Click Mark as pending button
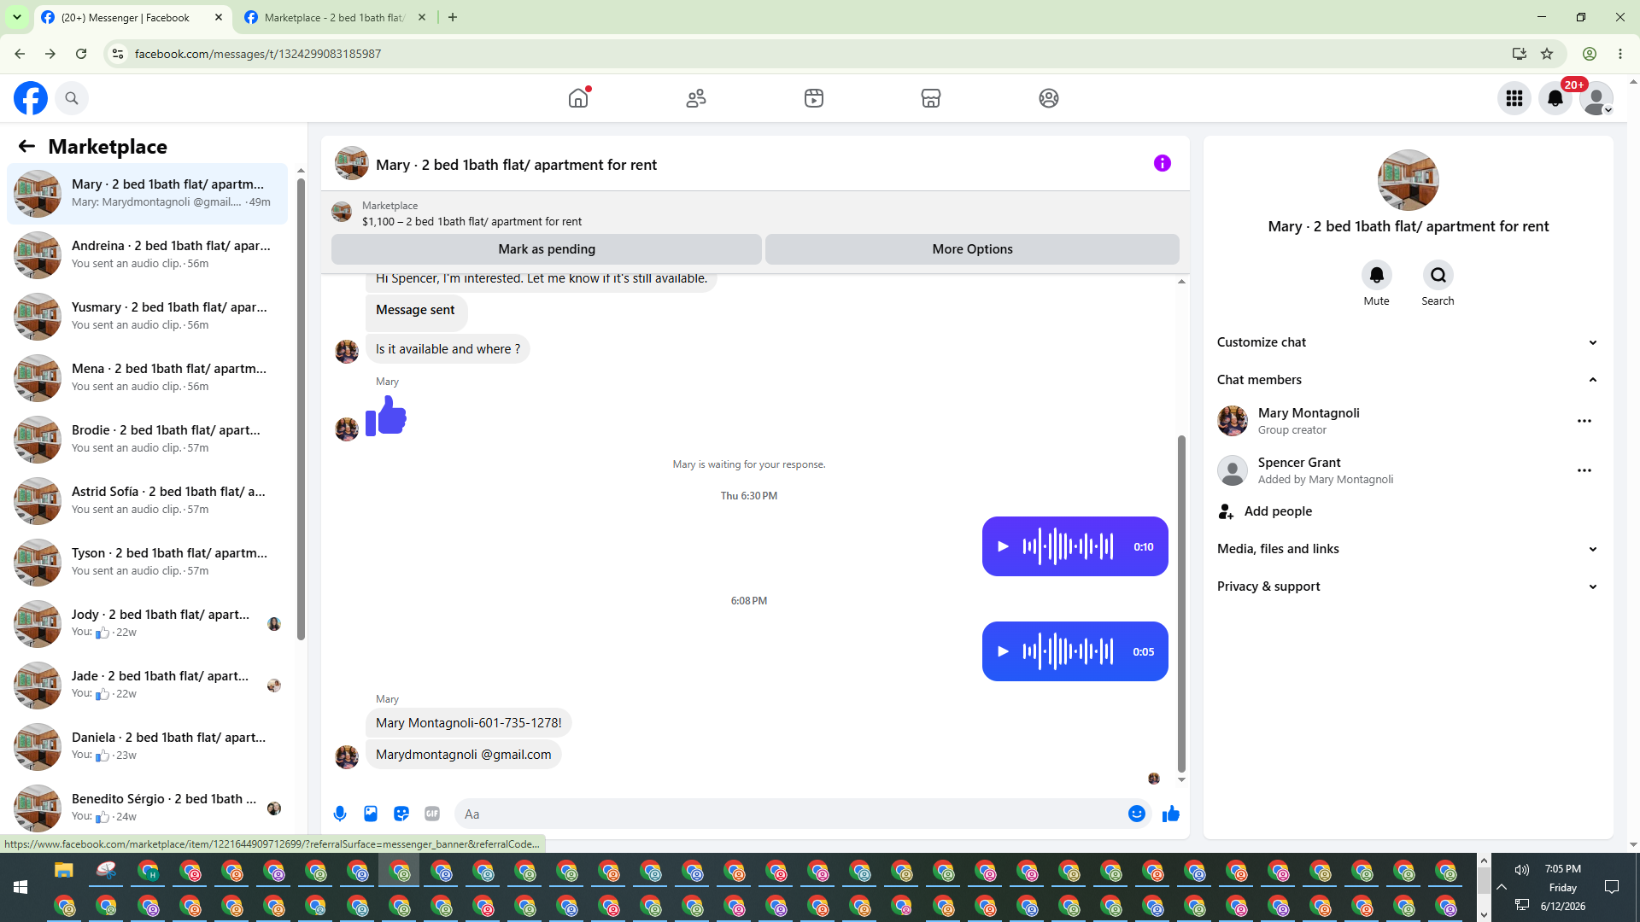Screen dimensions: 1640x922 [547, 249]
